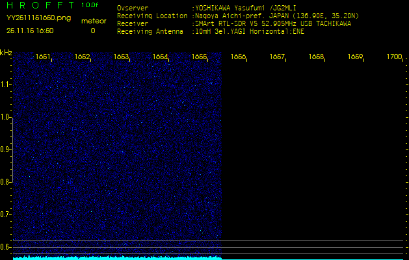
Task: Click the 1.0 frequency axis label
Action: tap(6, 117)
